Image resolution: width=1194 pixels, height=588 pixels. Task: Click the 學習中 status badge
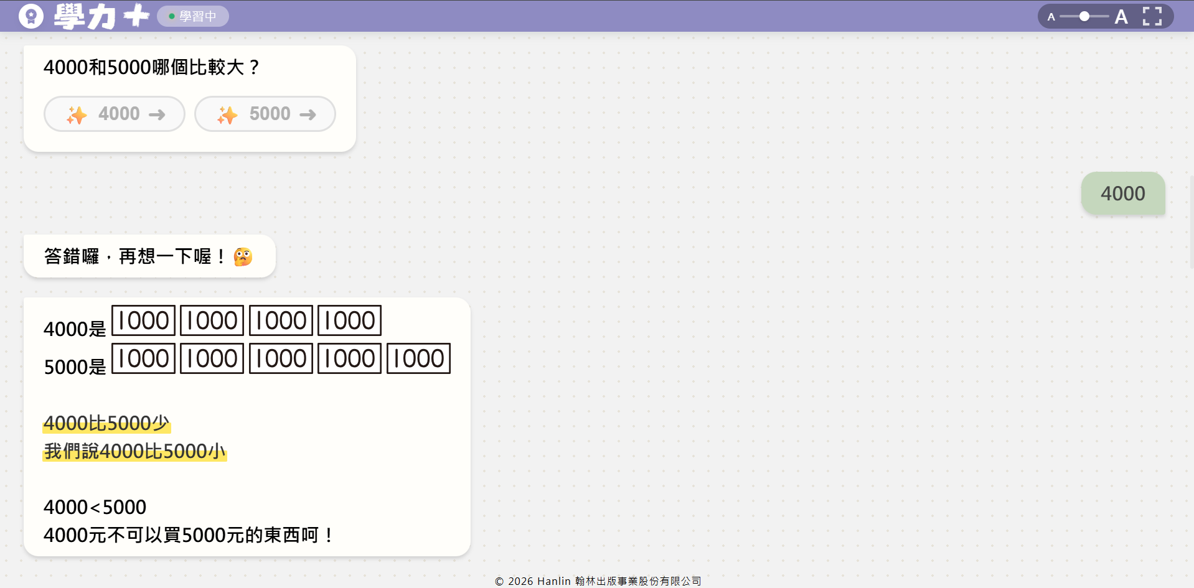pyautogui.click(x=193, y=16)
